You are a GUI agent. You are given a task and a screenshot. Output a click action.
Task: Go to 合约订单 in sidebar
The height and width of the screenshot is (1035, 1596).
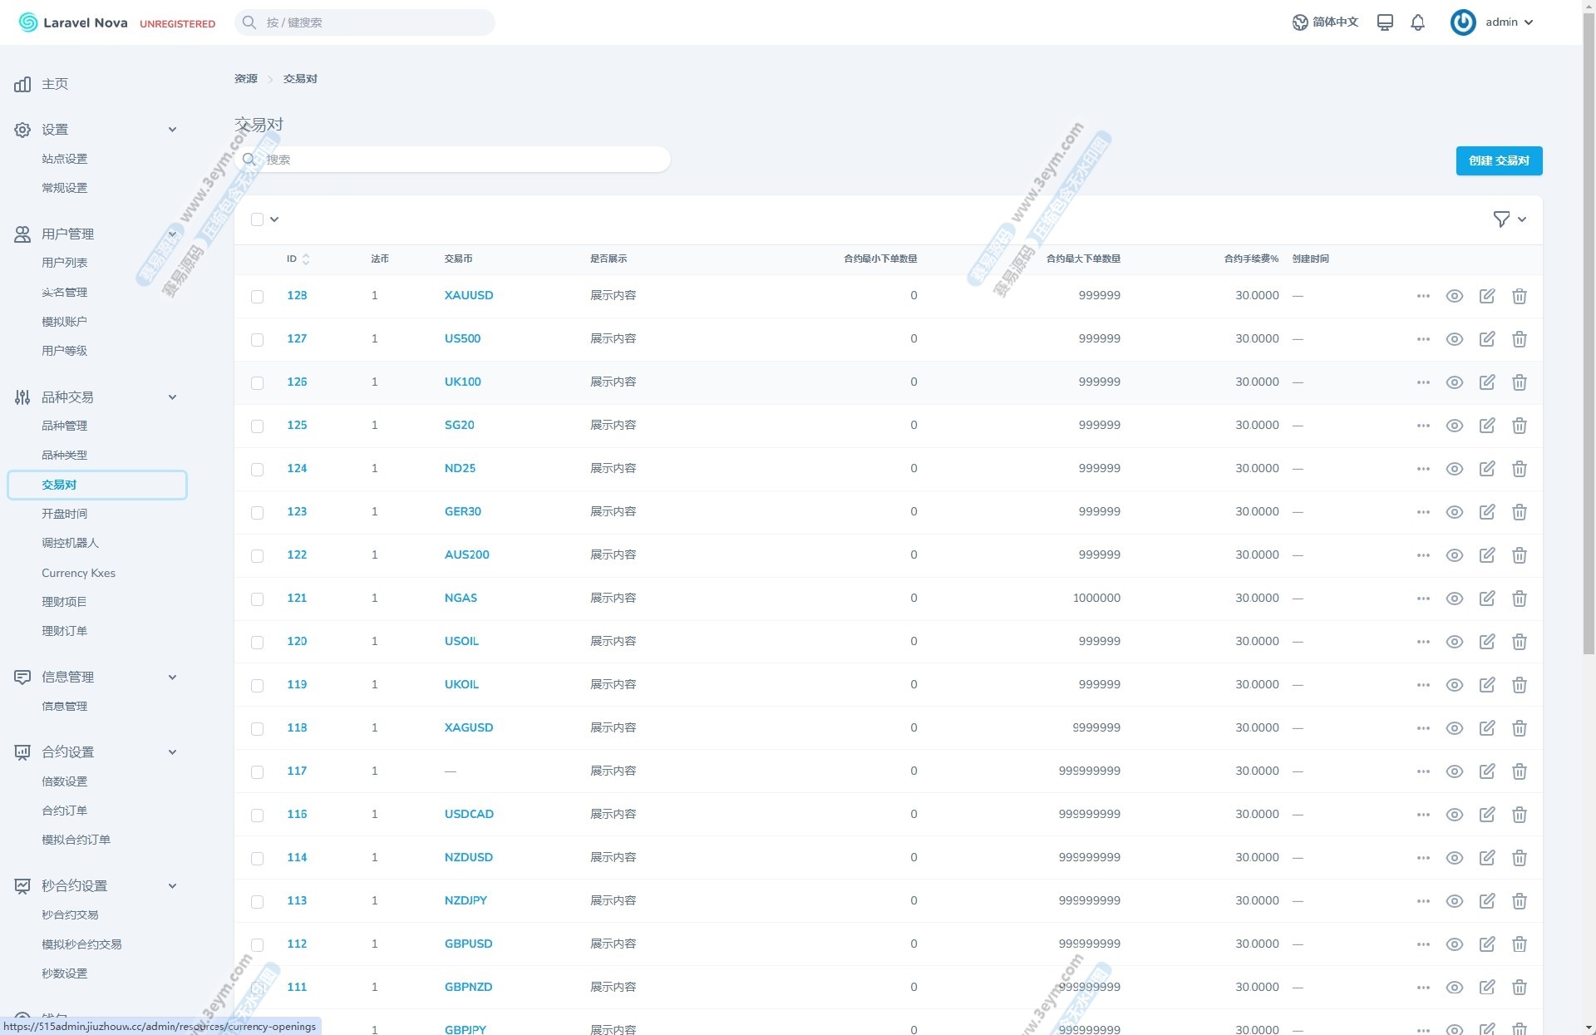point(64,811)
